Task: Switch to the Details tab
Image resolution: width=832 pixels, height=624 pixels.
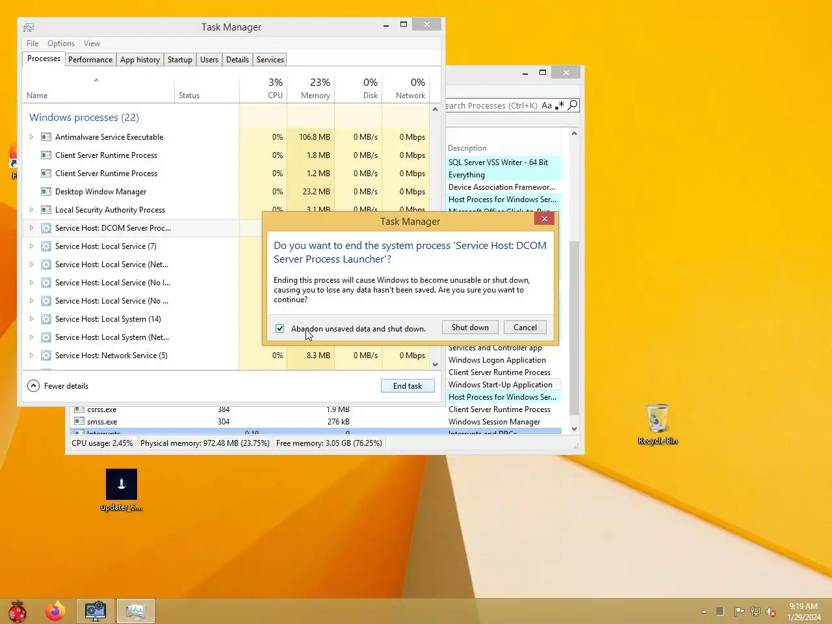Action: [237, 60]
